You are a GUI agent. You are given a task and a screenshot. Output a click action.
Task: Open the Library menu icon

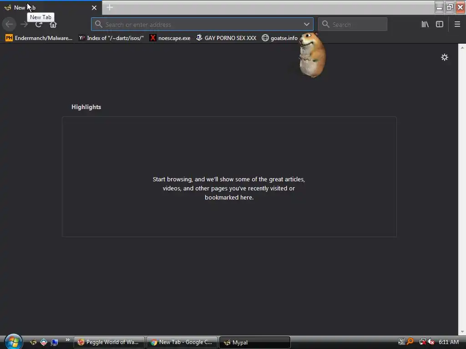click(425, 25)
